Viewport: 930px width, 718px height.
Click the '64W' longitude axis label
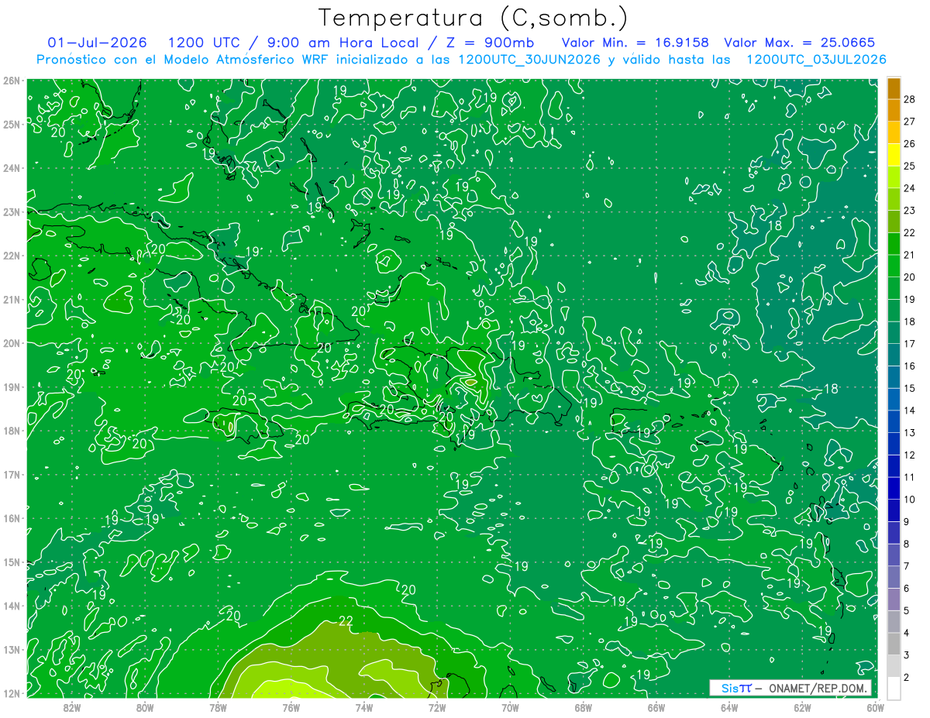pos(729,707)
